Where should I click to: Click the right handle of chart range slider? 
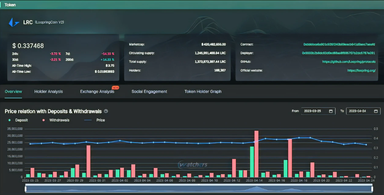(373, 189)
